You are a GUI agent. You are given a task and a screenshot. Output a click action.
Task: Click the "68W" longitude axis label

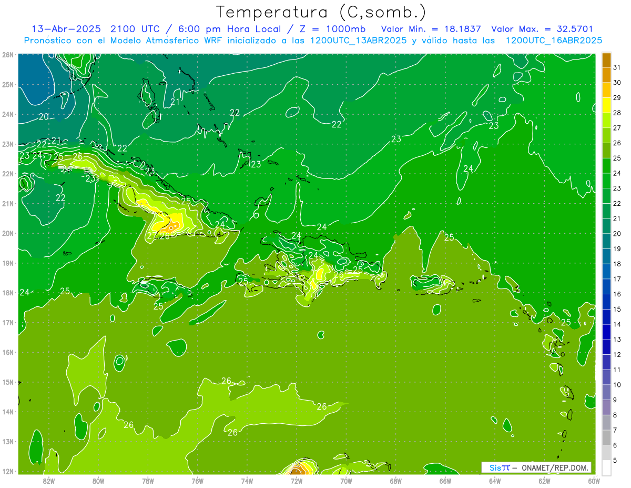tap(395, 481)
